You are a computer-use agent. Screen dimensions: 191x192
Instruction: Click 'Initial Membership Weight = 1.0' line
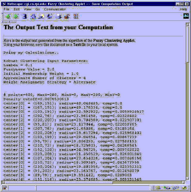click(41, 74)
